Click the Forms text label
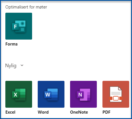 click(12, 44)
